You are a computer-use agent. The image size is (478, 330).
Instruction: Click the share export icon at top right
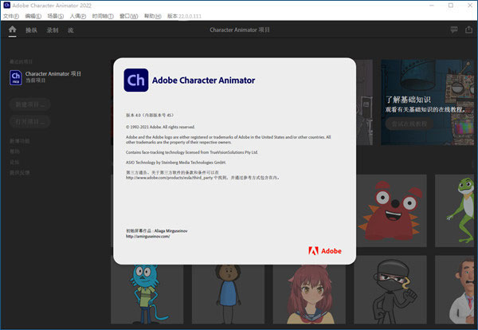click(468, 29)
